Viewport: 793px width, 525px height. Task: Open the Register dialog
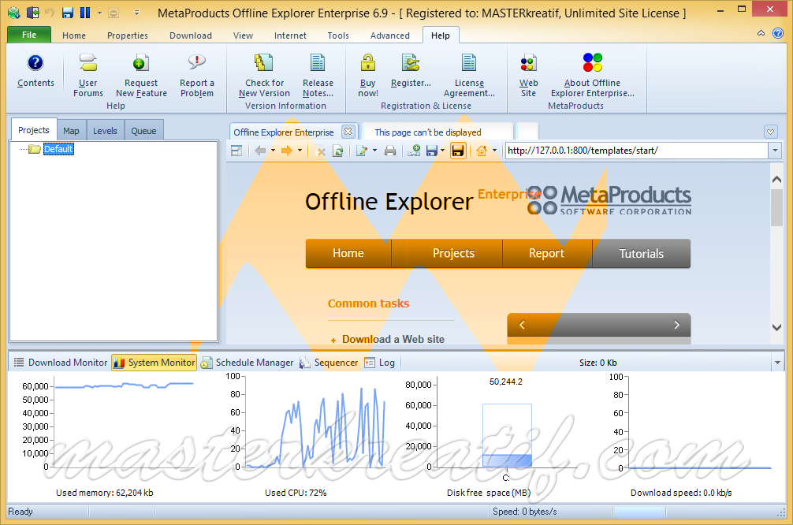pos(411,71)
